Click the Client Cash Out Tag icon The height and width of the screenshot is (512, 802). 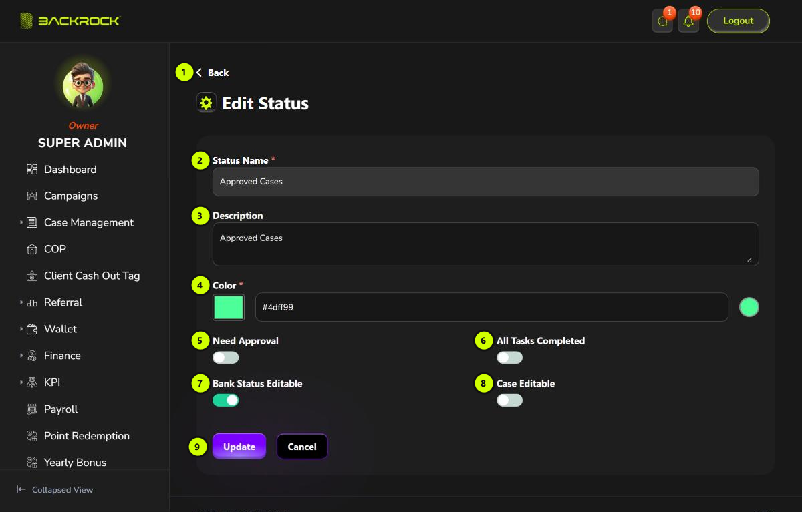click(x=32, y=276)
